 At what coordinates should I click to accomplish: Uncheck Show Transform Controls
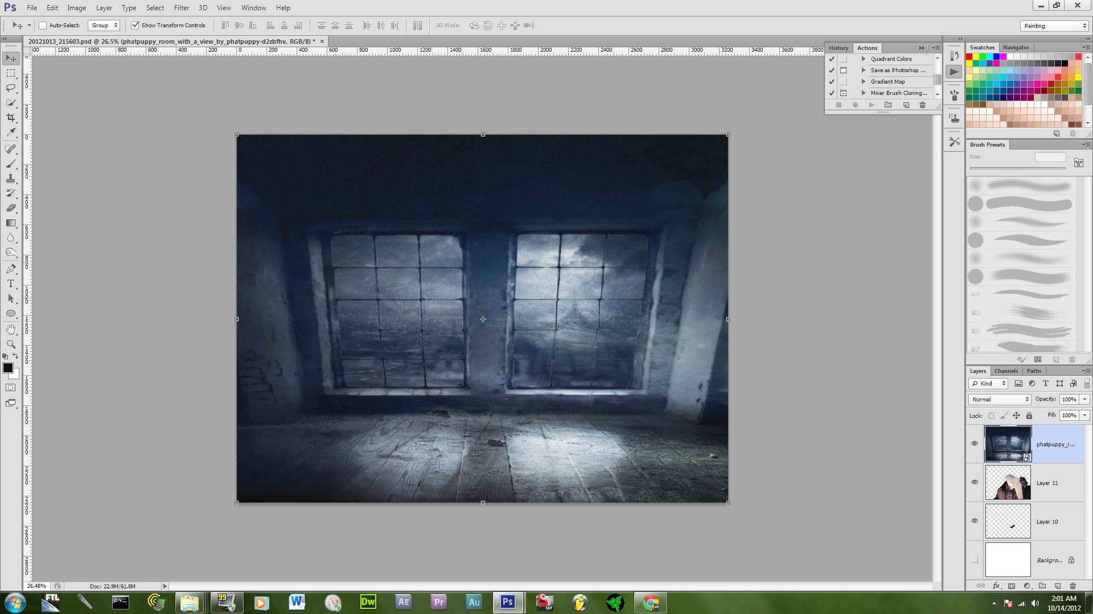click(135, 26)
